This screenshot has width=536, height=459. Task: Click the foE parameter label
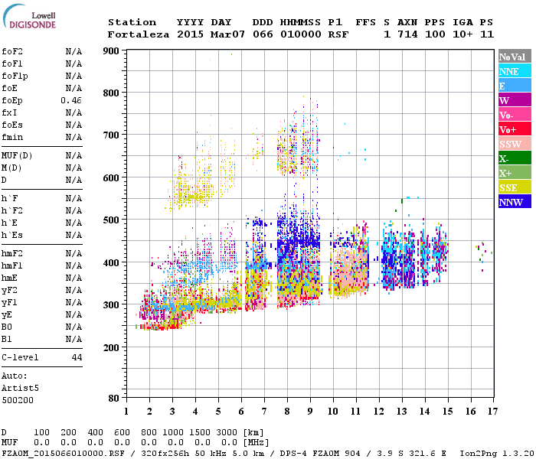pyautogui.click(x=9, y=89)
